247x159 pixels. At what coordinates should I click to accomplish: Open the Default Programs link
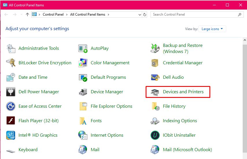108,77
